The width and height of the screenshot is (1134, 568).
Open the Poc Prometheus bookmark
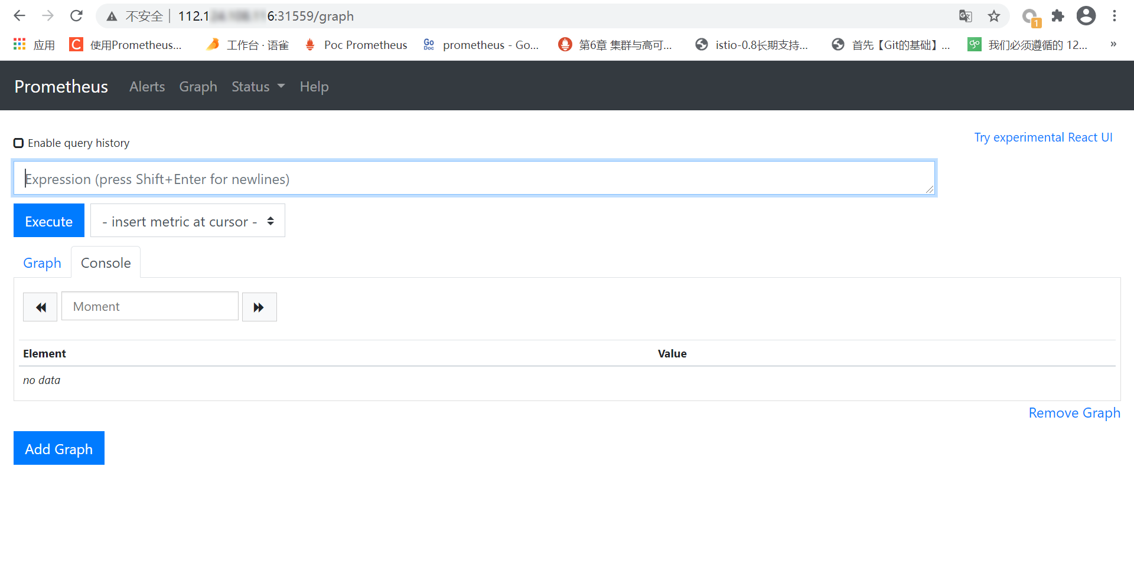pos(356,45)
